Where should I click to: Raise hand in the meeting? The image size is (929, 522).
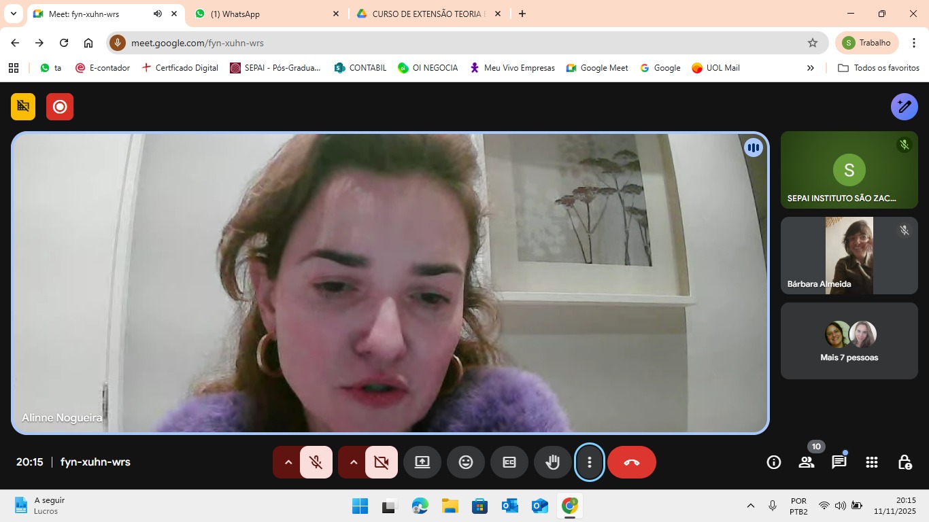click(552, 462)
